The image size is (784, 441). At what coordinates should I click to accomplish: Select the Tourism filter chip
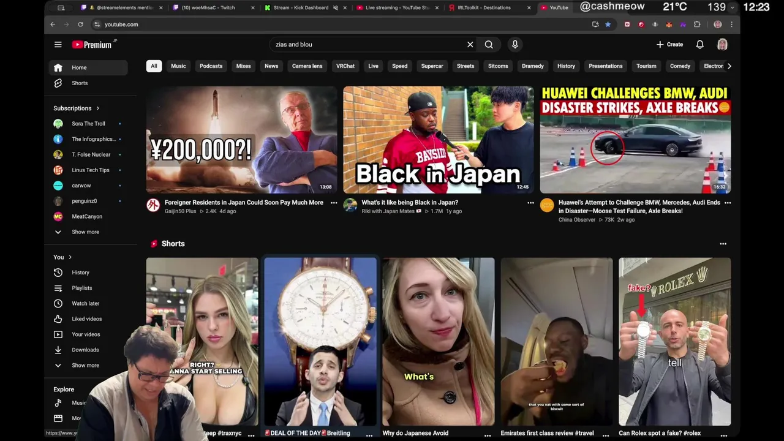click(x=646, y=66)
